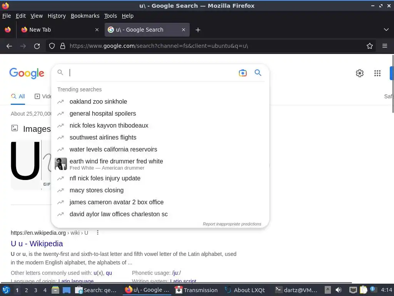Viewport: 394px width, 296px height.
Task: Click the qu related letters link
Action: (x=109, y=273)
